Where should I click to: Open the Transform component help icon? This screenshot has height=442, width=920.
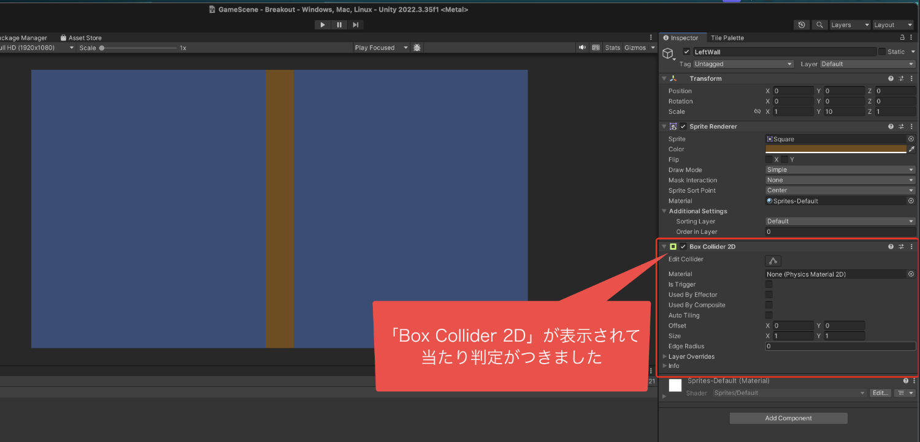click(891, 78)
